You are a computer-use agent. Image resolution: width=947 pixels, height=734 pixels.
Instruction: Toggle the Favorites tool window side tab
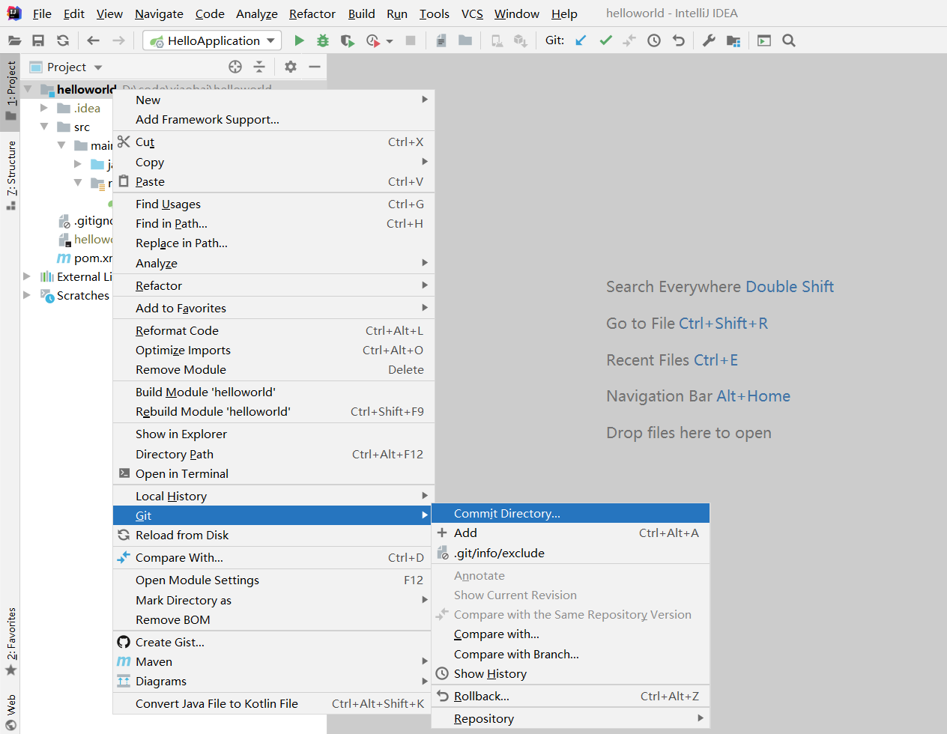coord(10,642)
